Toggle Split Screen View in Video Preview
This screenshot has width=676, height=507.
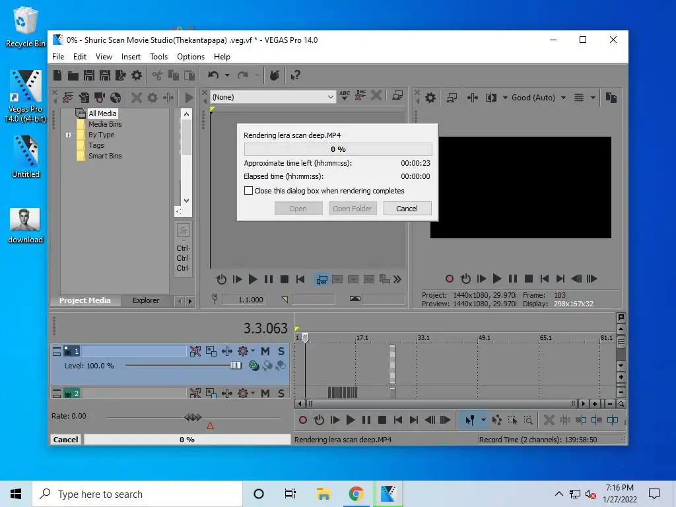point(490,98)
